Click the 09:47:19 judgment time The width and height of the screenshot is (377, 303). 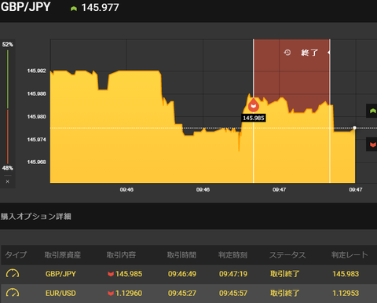click(233, 274)
